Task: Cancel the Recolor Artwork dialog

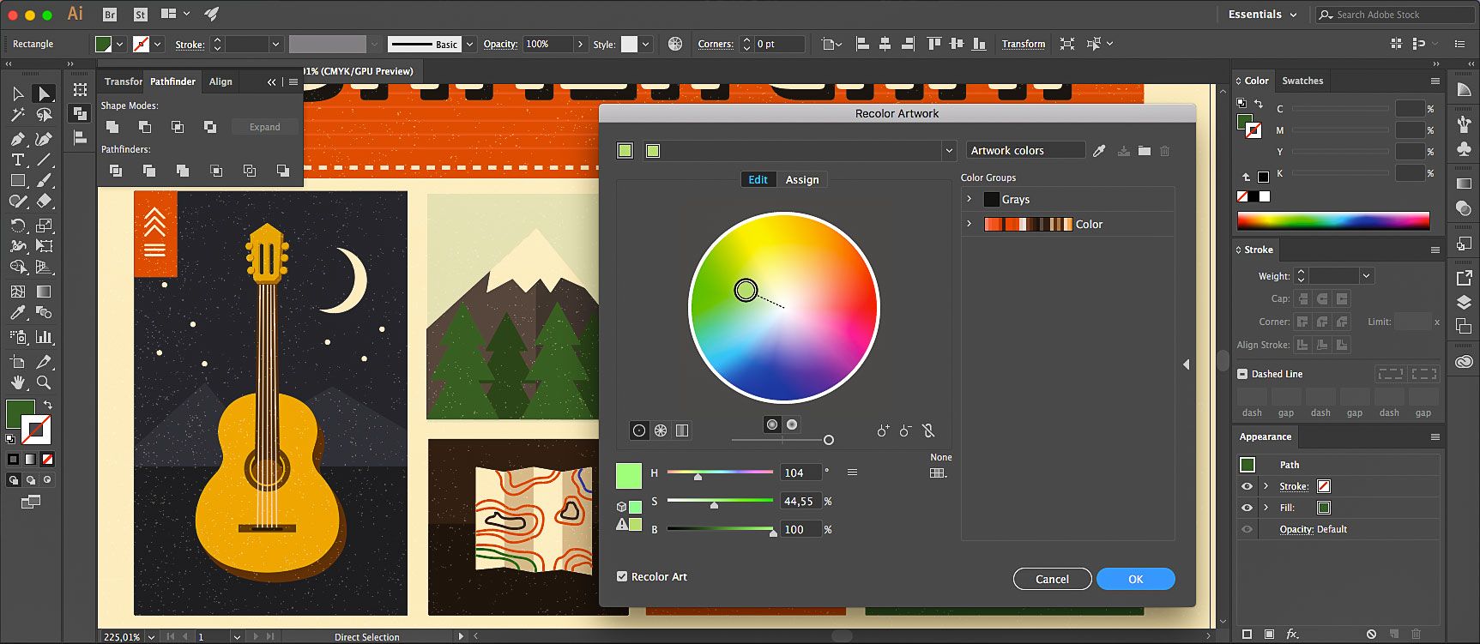Action: [1052, 579]
